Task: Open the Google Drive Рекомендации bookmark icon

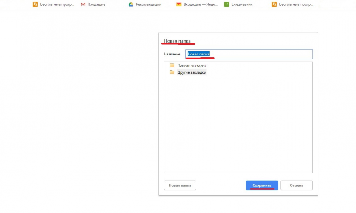Action: point(131,4)
